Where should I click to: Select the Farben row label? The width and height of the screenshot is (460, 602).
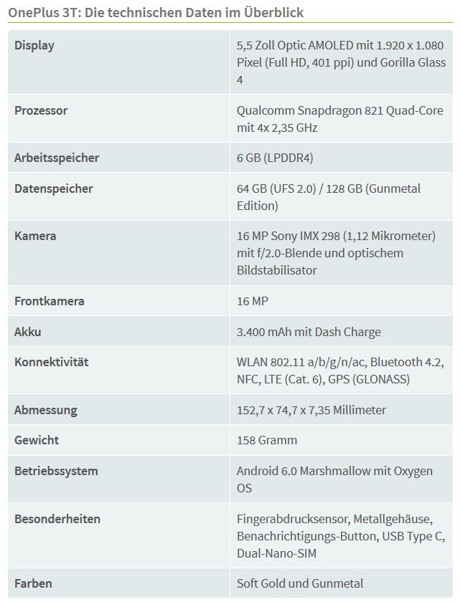(33, 583)
